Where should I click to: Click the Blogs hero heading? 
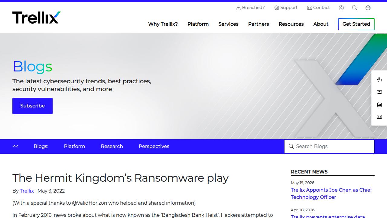click(32, 66)
